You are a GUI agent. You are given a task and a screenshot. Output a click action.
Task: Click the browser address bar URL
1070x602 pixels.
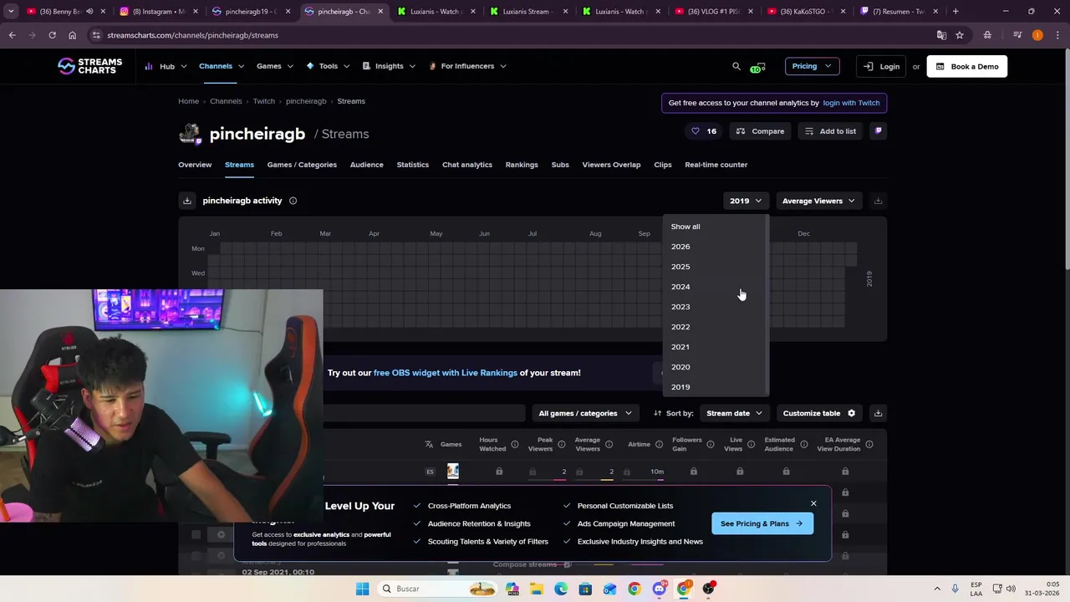pos(192,35)
